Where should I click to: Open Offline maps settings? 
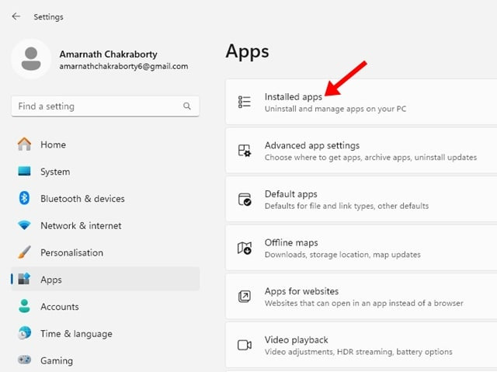pyautogui.click(x=361, y=248)
